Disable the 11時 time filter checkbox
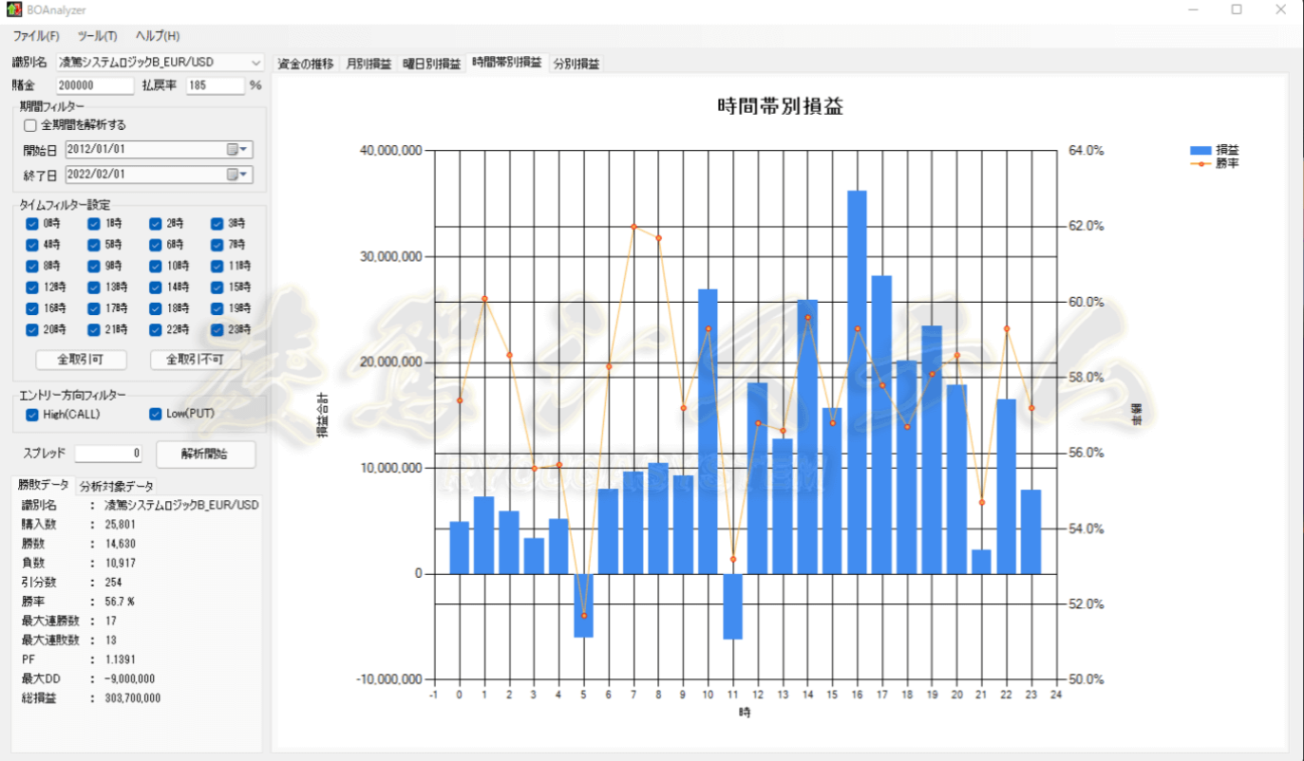The width and height of the screenshot is (1304, 761). [x=217, y=267]
